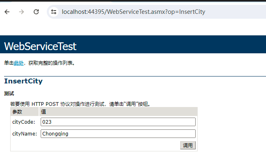The image size is (266, 153).
Task: Open the 此处 link for the full operation list
Action: (19, 63)
